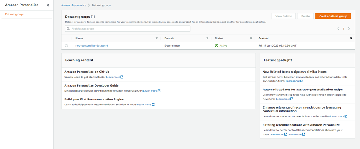The height and width of the screenshot is (149, 360).
Task: Close the Amazon Personalize side navigation
Action: coord(48,5)
